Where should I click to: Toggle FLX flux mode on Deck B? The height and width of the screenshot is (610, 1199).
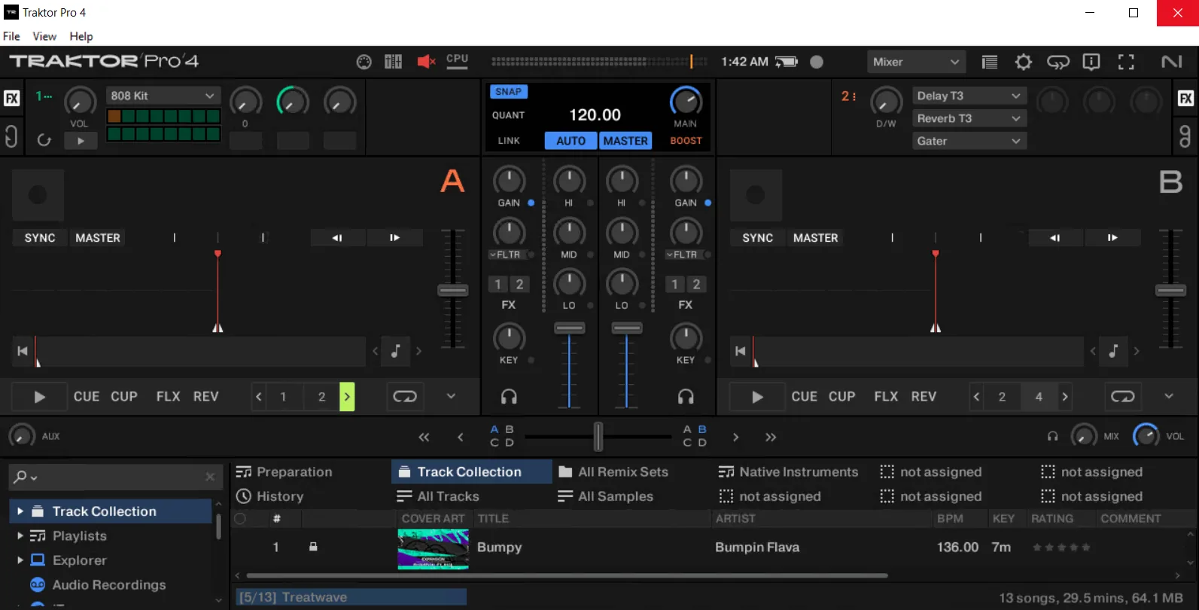point(887,397)
